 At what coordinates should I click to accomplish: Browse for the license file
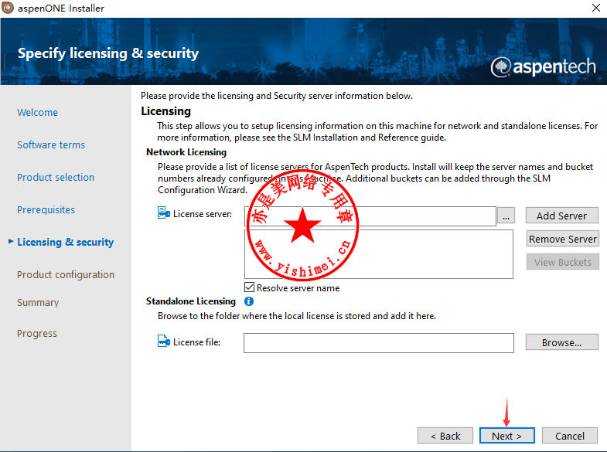point(561,342)
